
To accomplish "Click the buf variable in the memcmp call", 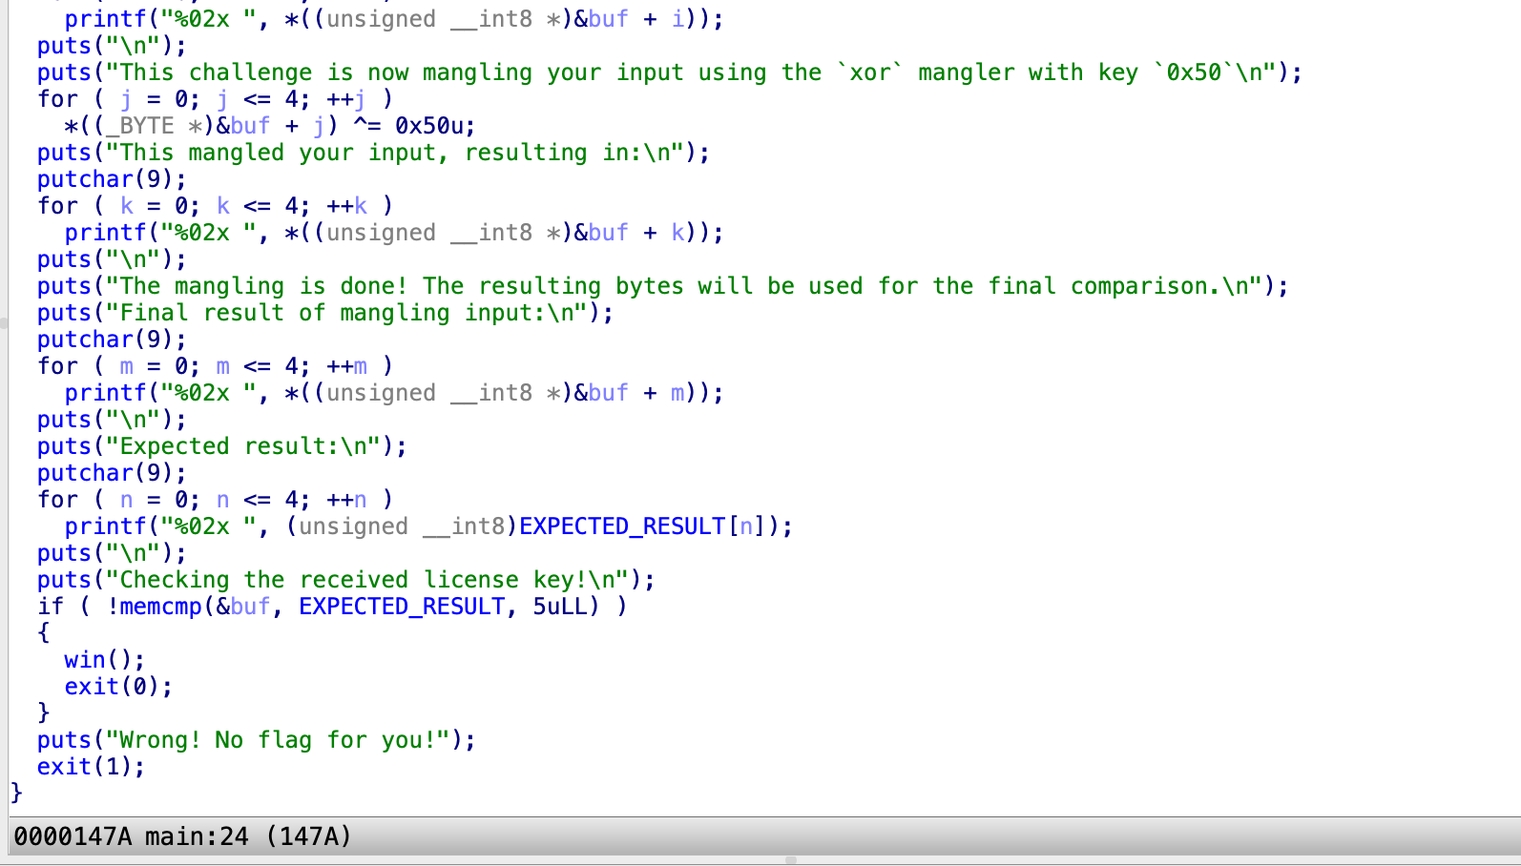I will (250, 607).
